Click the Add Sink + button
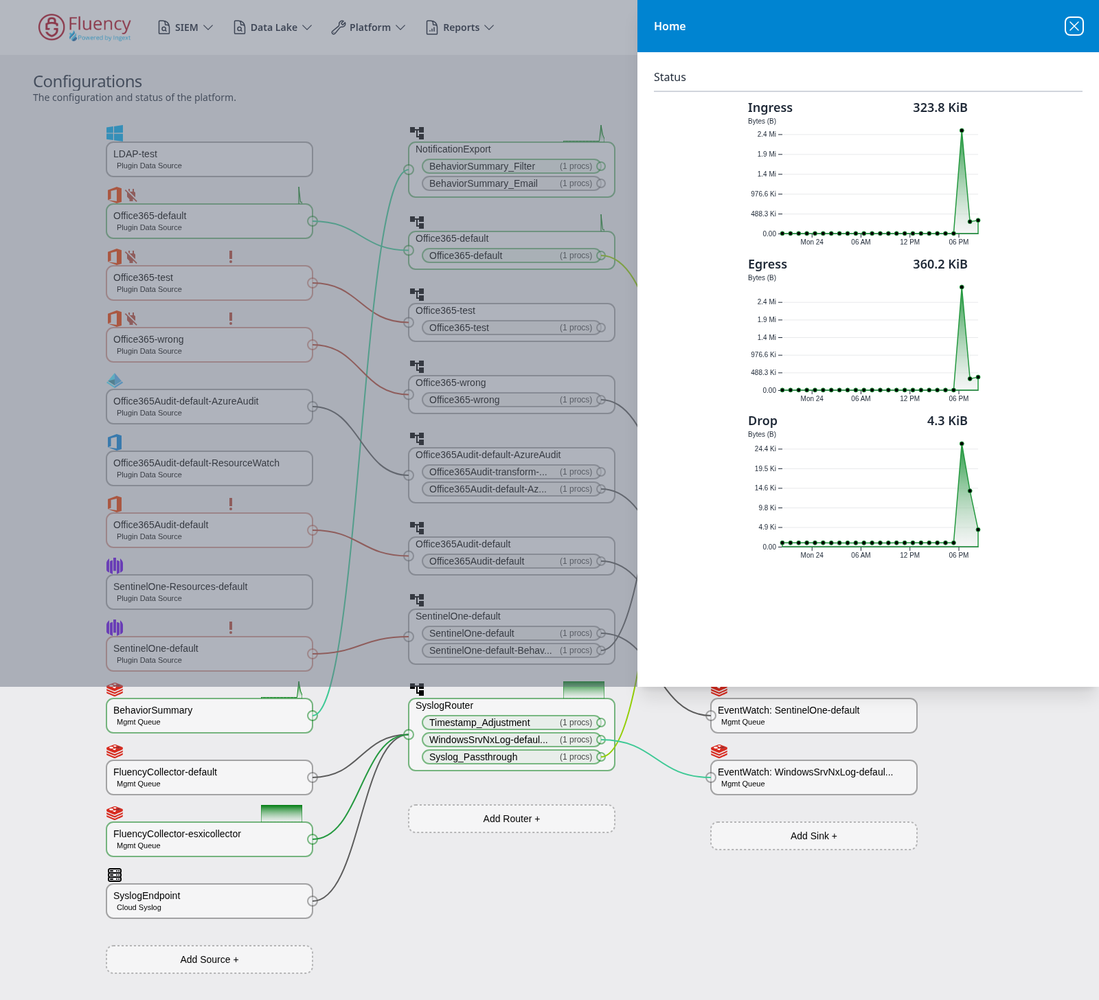Image resolution: width=1099 pixels, height=1000 pixels. pos(814,836)
